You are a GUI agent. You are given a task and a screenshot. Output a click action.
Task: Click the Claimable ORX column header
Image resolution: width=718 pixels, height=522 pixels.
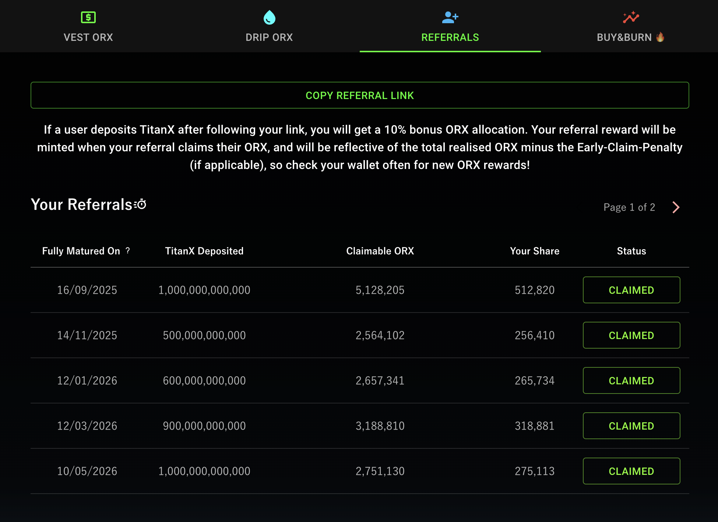coord(380,251)
